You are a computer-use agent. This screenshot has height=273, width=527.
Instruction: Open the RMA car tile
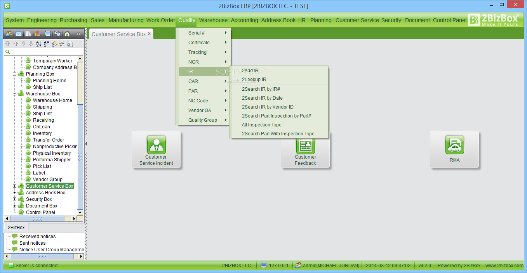pyautogui.click(x=454, y=149)
